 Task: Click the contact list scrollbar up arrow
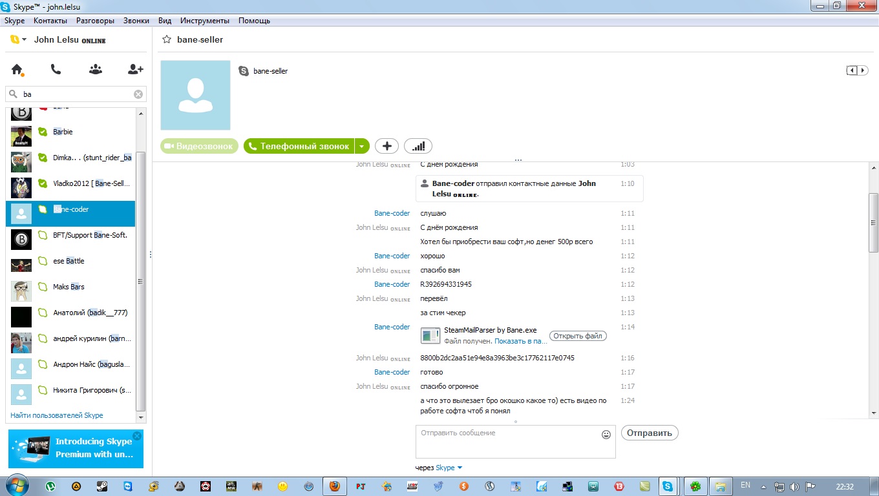point(141,113)
